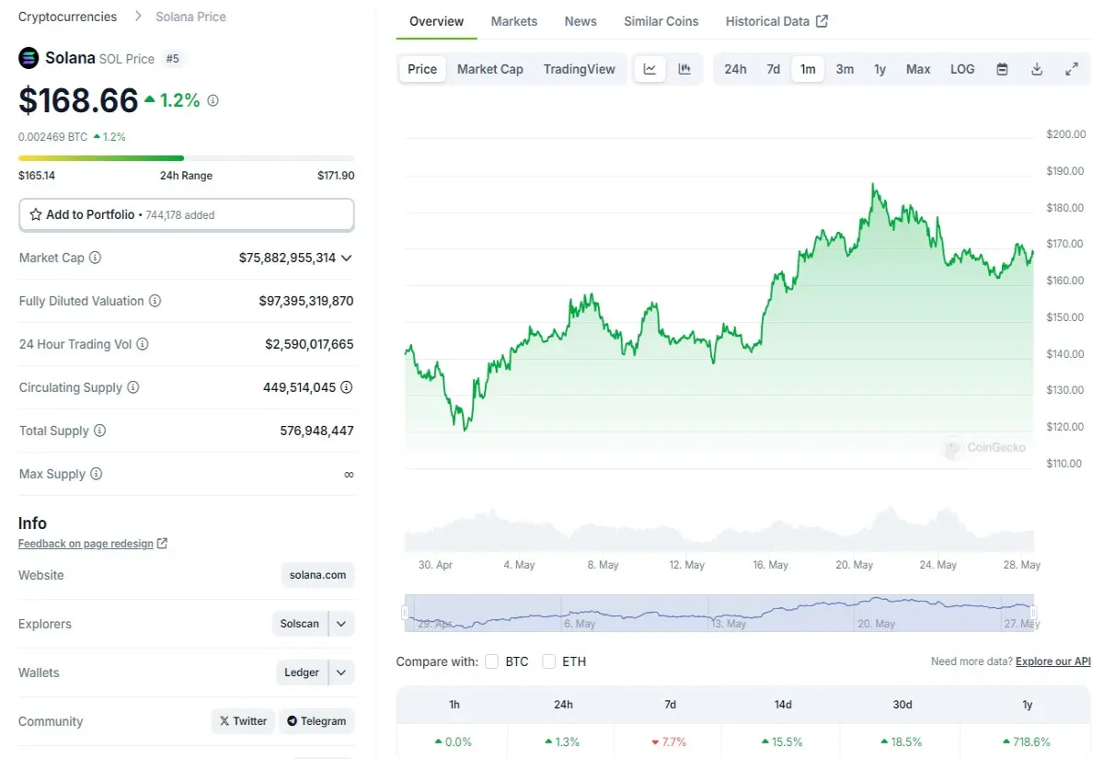Select TradingView chart mode

pyautogui.click(x=580, y=69)
